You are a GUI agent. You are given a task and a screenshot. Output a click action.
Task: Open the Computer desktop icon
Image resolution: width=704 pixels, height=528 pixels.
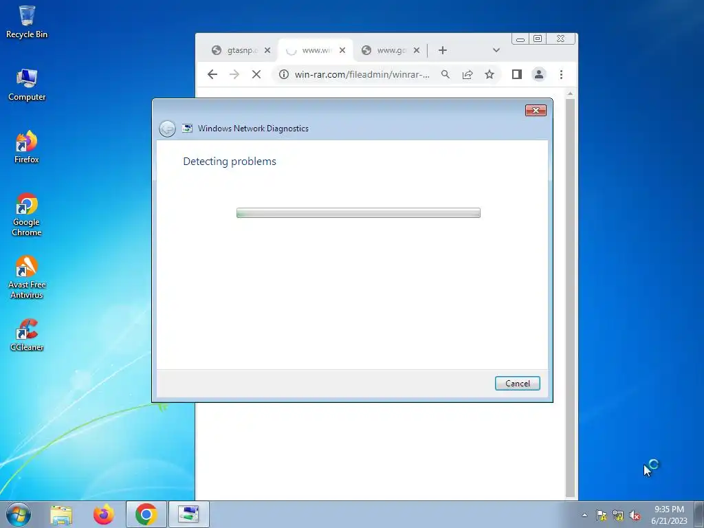pos(27,85)
